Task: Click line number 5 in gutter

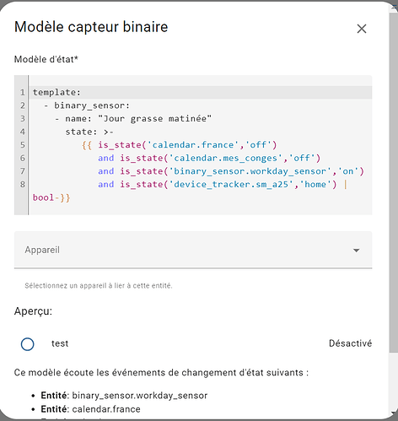Action: coord(23,145)
